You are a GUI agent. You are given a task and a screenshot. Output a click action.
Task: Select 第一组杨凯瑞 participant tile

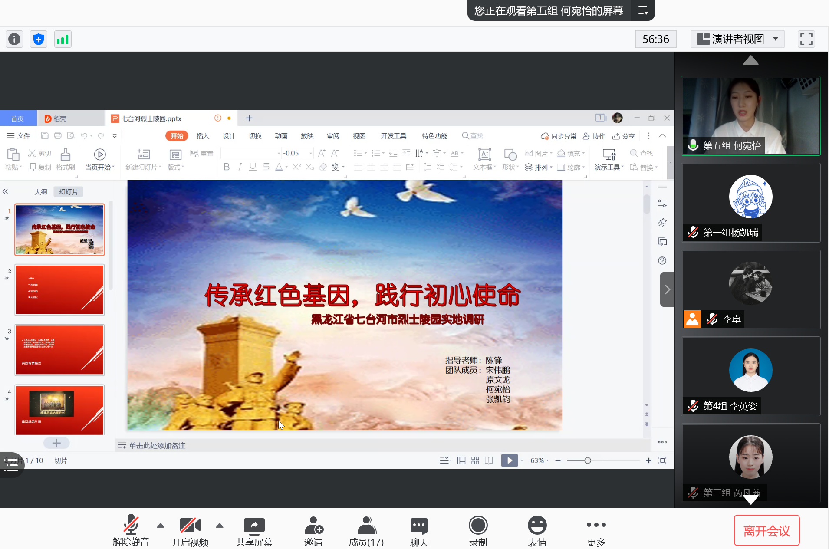pos(751,203)
